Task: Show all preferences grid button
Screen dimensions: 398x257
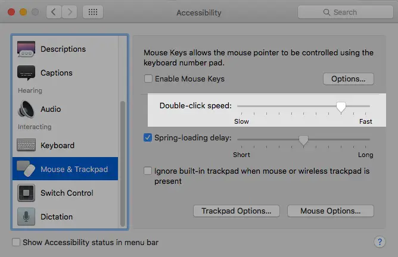Action: click(x=93, y=12)
